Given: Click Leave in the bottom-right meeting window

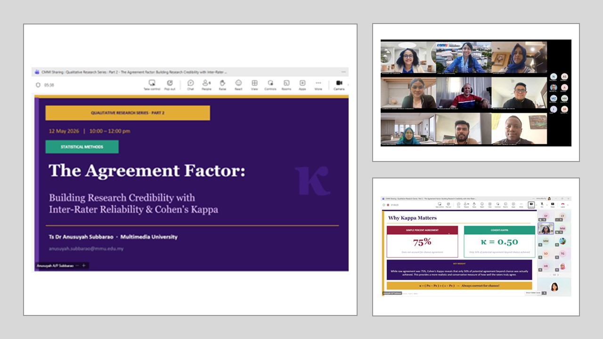Looking at the screenshot, I should pos(562,205).
